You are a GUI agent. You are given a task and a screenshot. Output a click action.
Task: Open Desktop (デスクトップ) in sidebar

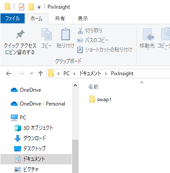pyautogui.click(x=30, y=148)
